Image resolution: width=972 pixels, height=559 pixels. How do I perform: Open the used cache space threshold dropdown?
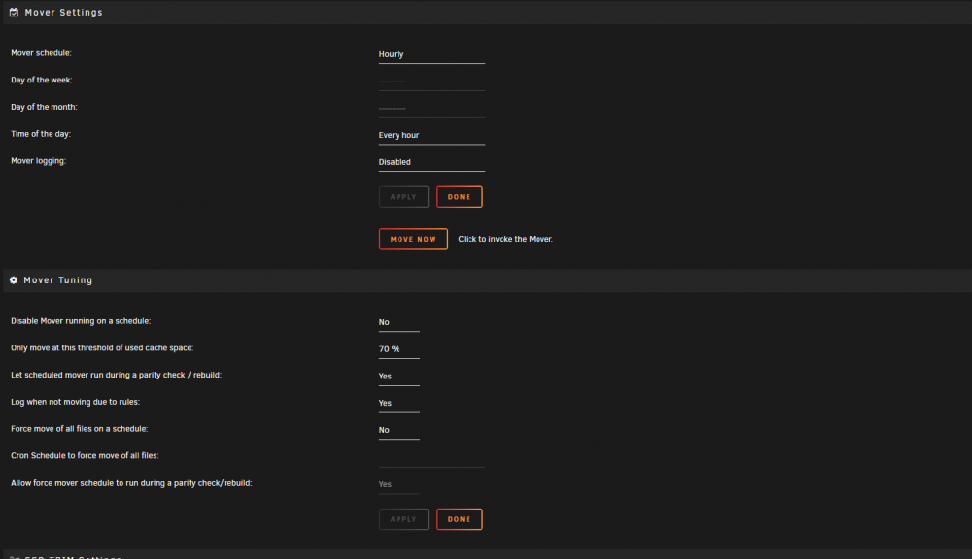coord(399,349)
